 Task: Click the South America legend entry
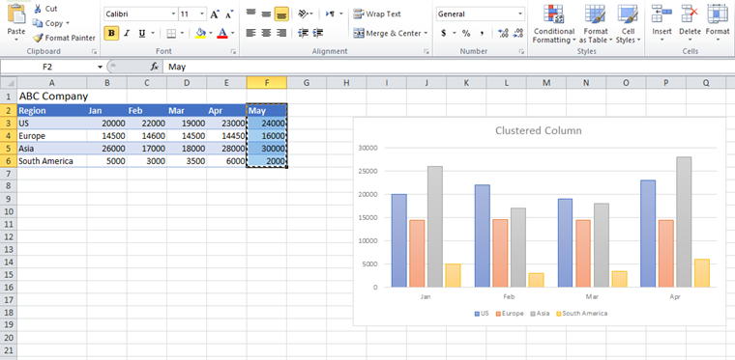click(x=582, y=314)
